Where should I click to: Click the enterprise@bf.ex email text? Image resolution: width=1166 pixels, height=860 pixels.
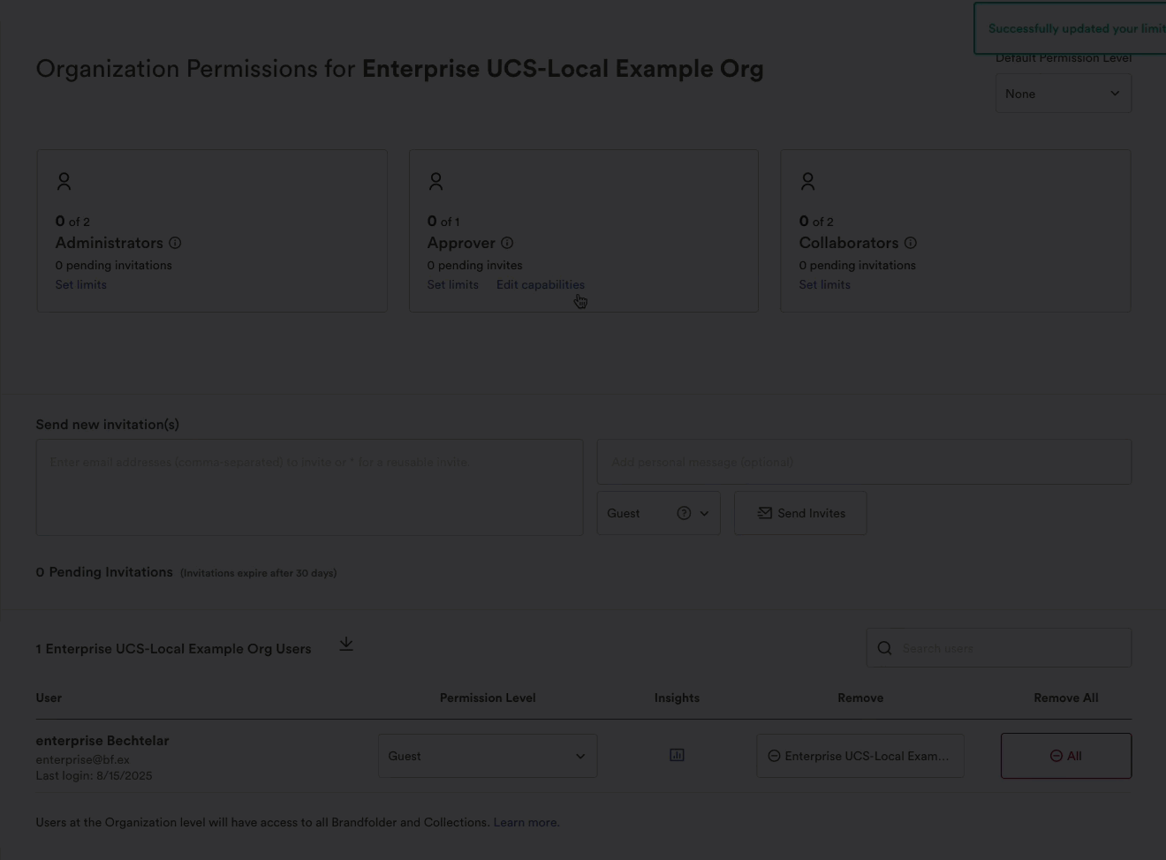point(83,759)
